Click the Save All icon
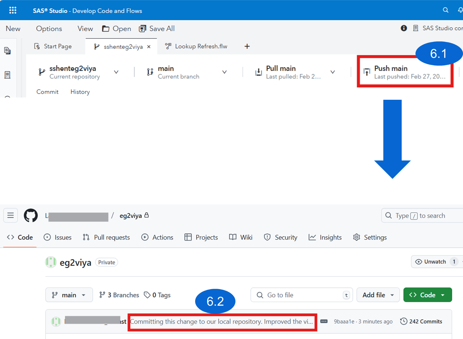Viewport: 463px width, 339px height. point(142,29)
